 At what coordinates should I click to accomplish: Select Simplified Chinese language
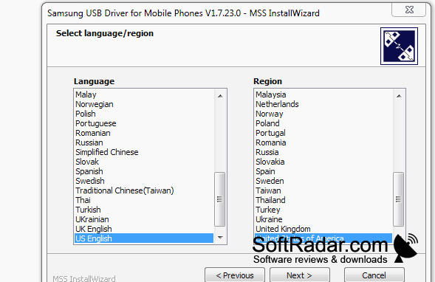click(x=144, y=152)
